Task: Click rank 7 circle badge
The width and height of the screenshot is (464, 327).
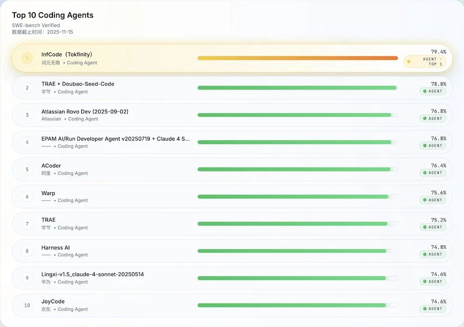Action: click(x=27, y=224)
